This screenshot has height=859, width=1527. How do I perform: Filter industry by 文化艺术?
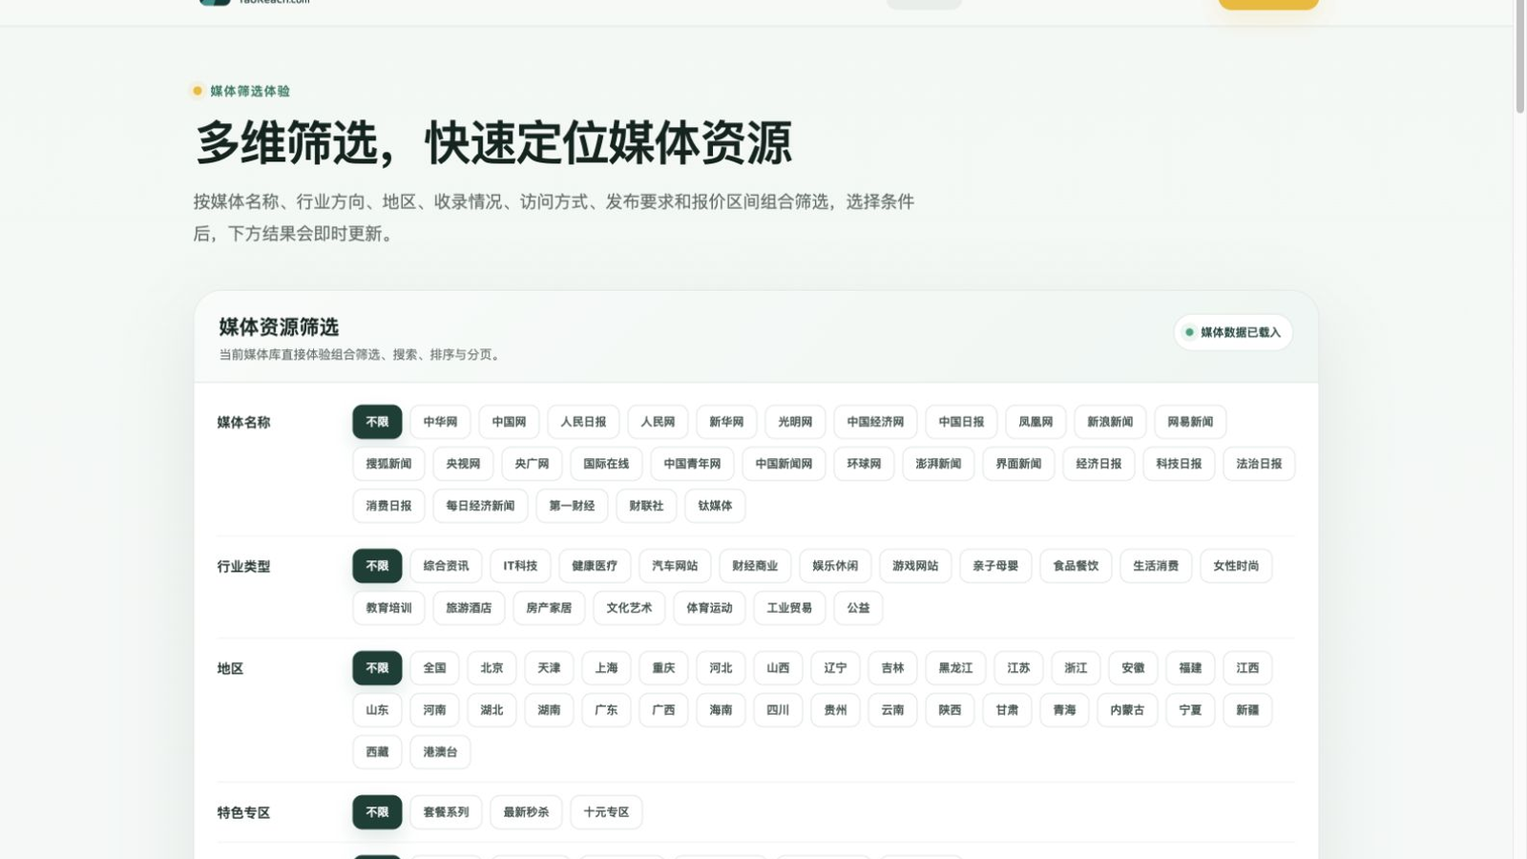pyautogui.click(x=629, y=608)
